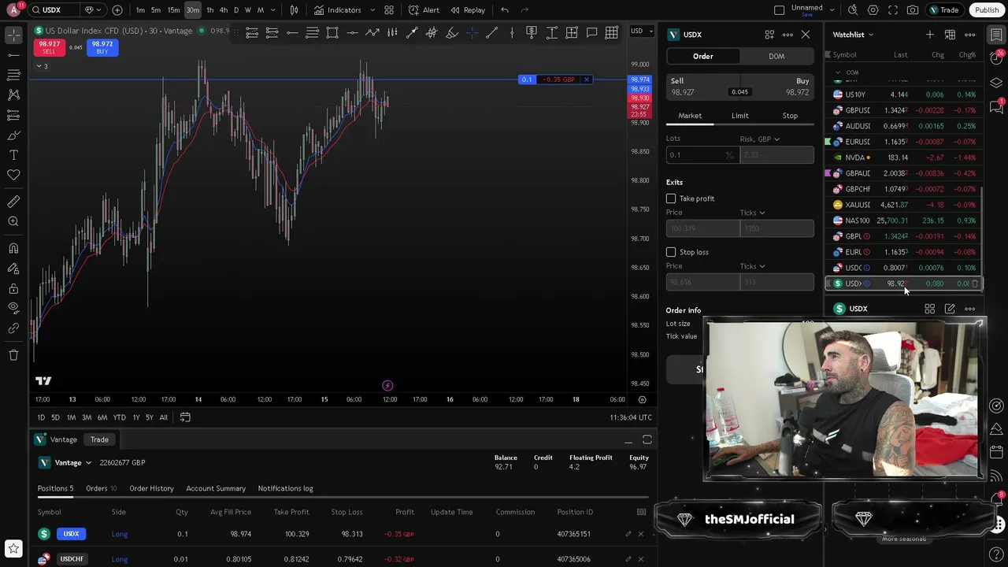Open the indicator templates grid icon
Image resolution: width=1008 pixels, height=567 pixels.
click(389, 10)
